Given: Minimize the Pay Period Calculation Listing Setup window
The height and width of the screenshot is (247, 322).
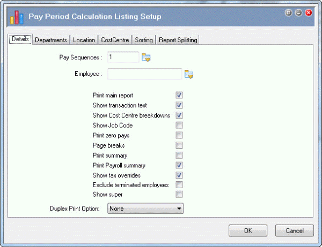Looking at the screenshot, I should pos(298,13).
